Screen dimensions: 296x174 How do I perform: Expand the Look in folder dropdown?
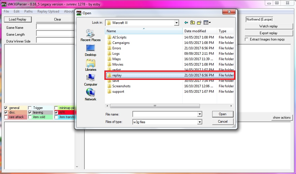pos(176,23)
